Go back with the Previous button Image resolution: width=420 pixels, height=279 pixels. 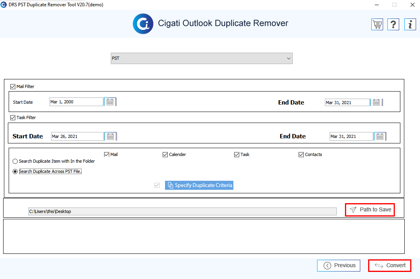click(339, 266)
